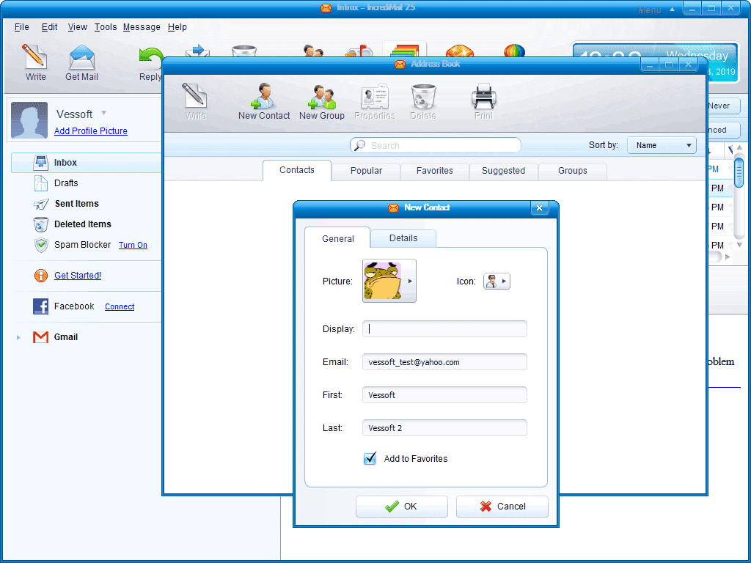This screenshot has height=563, width=751.
Task: Switch to the Details tab
Action: pos(403,238)
